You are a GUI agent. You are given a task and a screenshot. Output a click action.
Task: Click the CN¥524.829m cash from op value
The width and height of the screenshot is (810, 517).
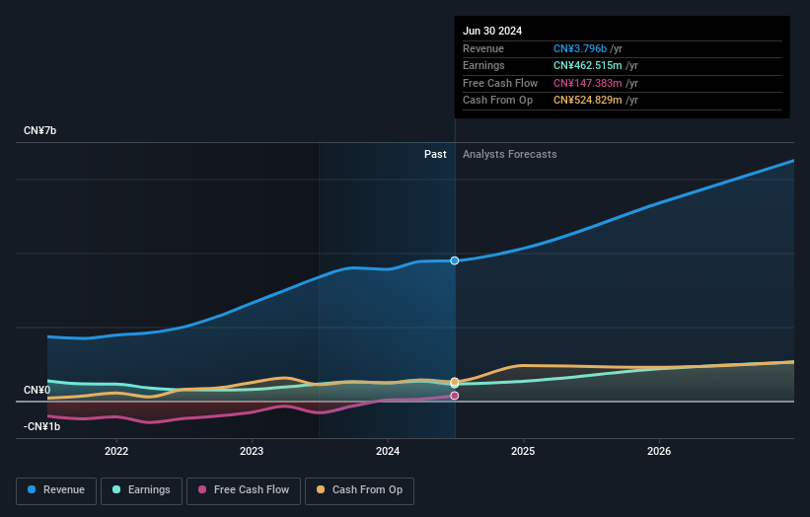588,101
